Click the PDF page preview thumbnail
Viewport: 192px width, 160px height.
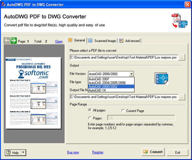33,93
